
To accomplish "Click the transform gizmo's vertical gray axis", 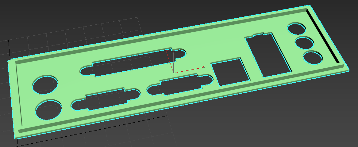I will point(174,62).
